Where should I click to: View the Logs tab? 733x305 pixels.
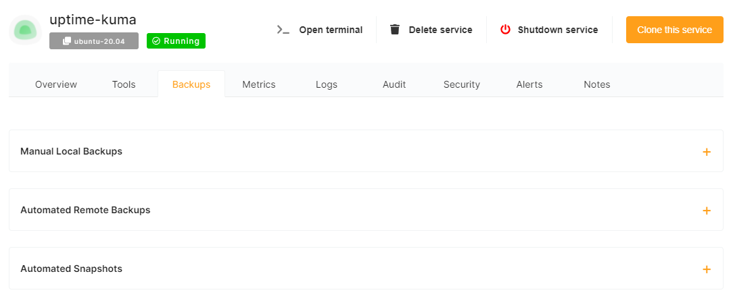(327, 84)
